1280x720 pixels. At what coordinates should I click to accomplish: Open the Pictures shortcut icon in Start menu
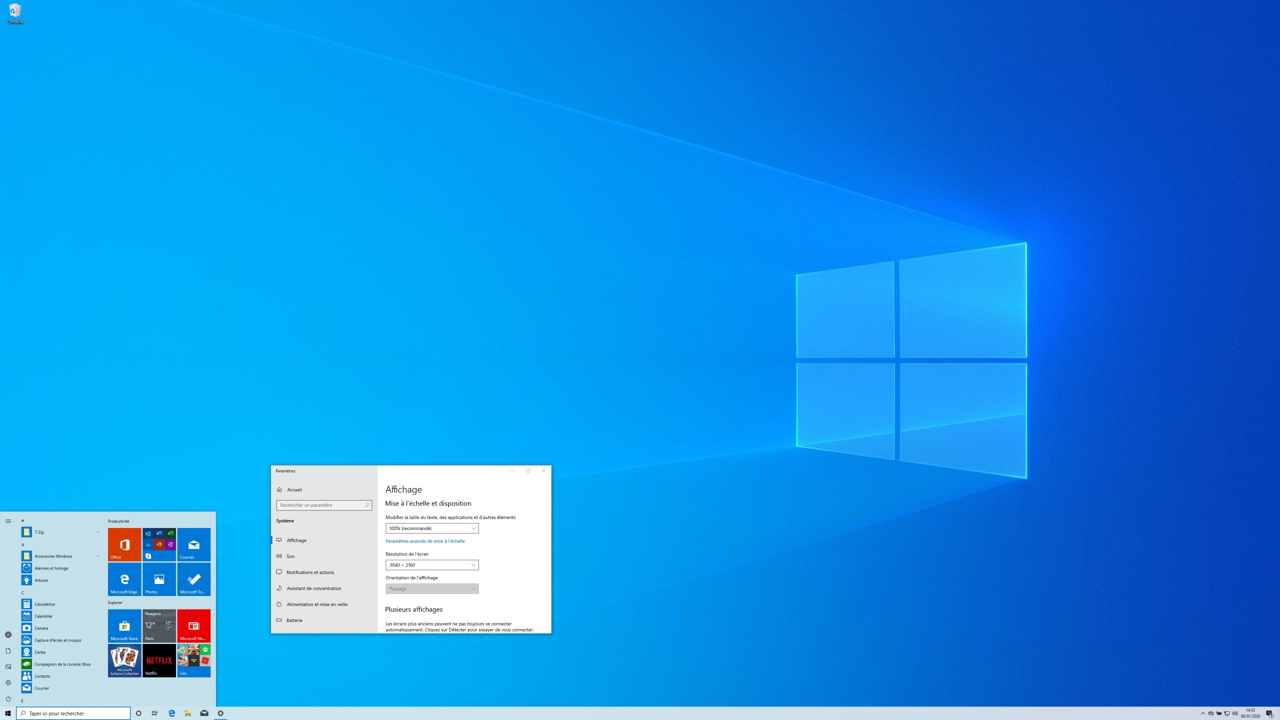[x=8, y=666]
